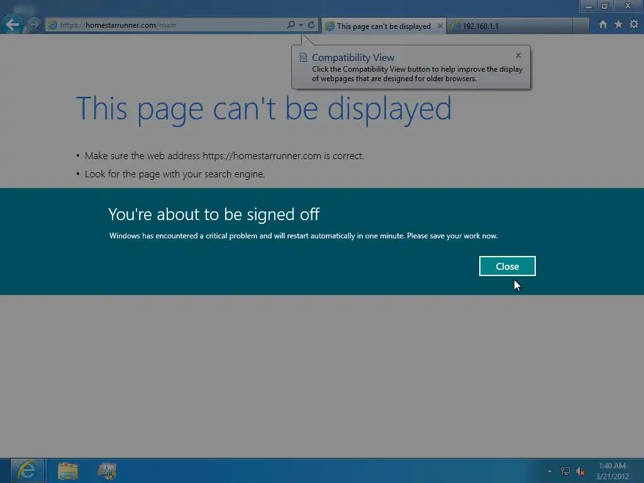The width and height of the screenshot is (644, 483).
Task: Open a new tab with the blank tab button
Action: tap(580, 26)
